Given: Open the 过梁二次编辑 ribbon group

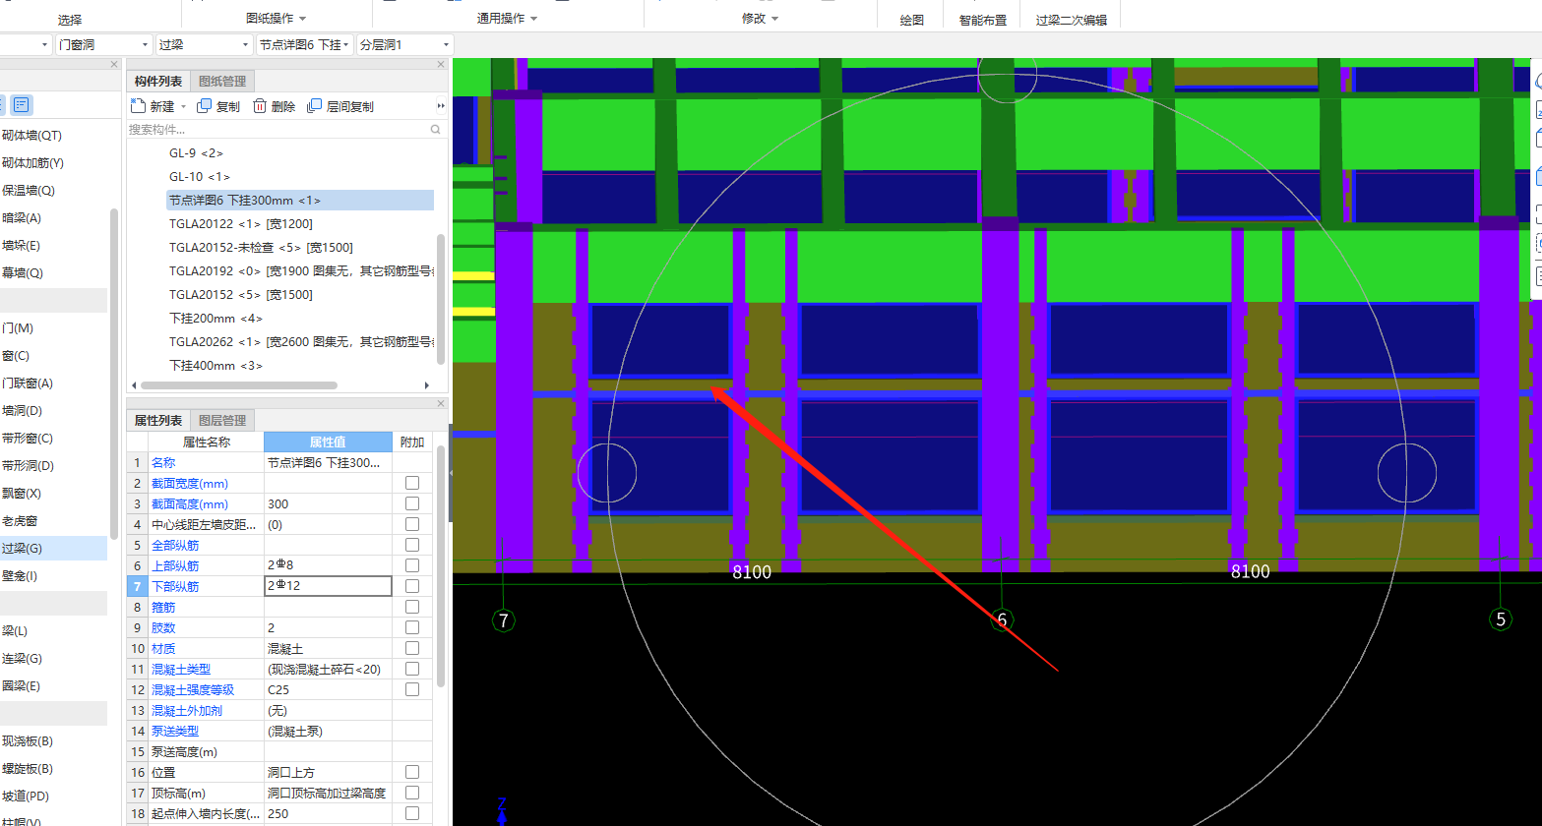Looking at the screenshot, I should coord(1071,20).
